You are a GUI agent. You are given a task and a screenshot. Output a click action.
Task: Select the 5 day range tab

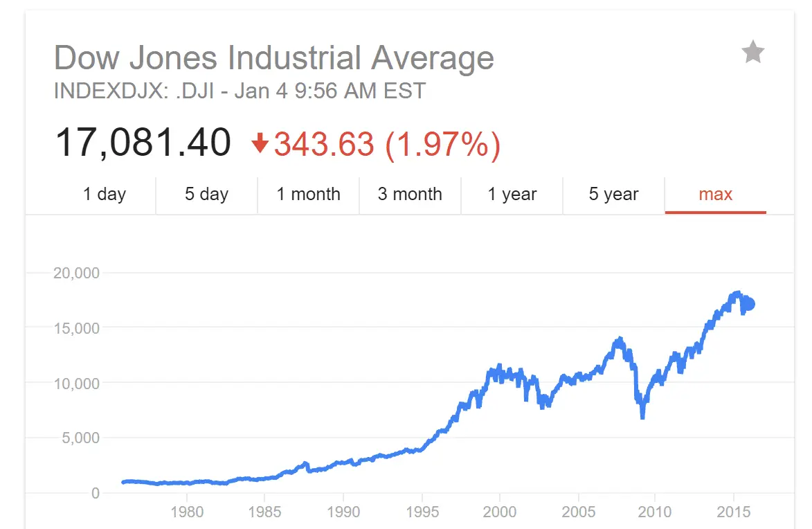click(x=206, y=195)
